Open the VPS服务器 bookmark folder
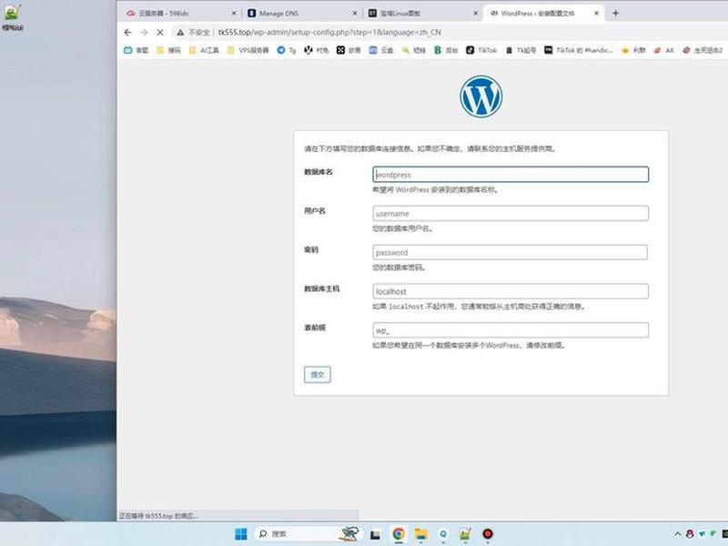 point(248,50)
